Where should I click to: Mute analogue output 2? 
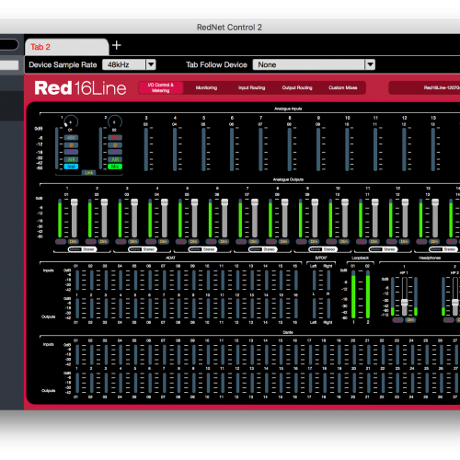point(91,242)
